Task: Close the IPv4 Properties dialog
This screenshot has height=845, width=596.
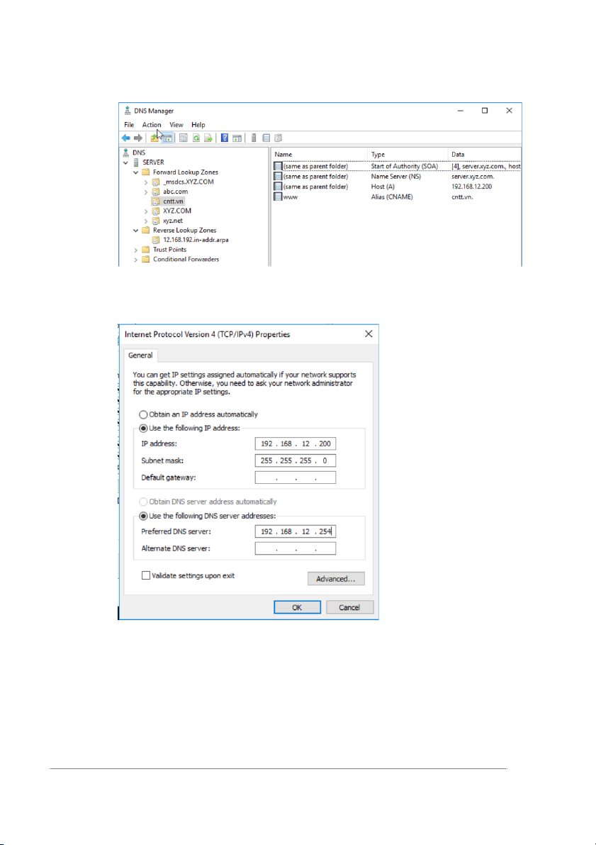Action: click(369, 334)
